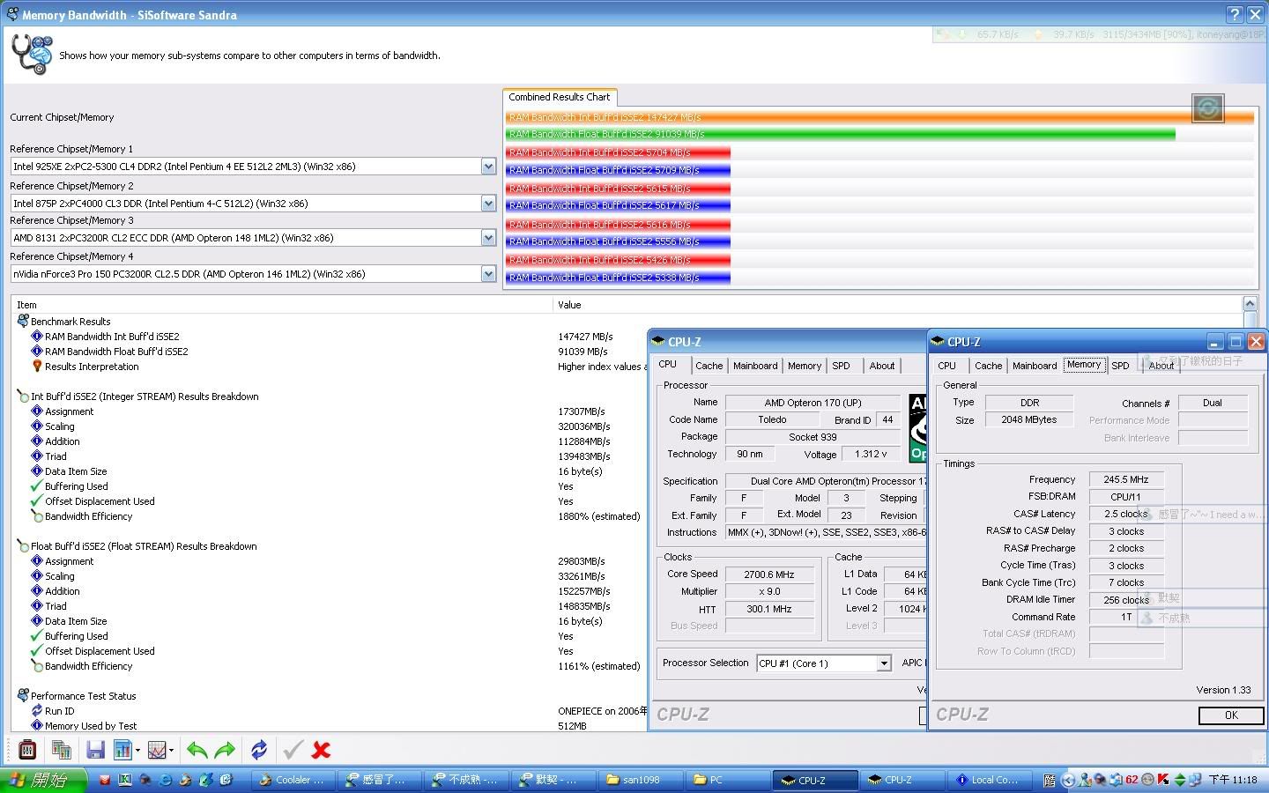
Task: Click the language bar indicator on taskbar
Action: click(1049, 780)
